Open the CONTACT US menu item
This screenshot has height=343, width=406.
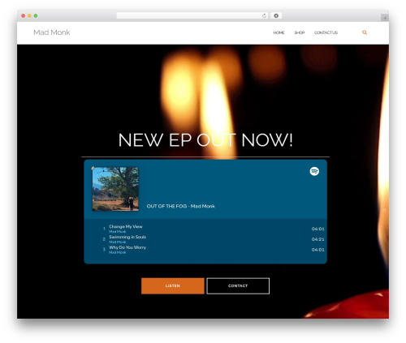(x=326, y=32)
